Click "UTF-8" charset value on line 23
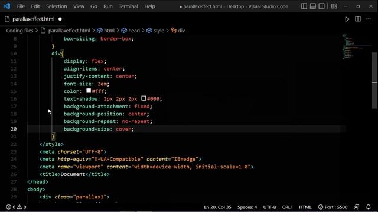This screenshot has width=378, height=212. (x=93, y=152)
